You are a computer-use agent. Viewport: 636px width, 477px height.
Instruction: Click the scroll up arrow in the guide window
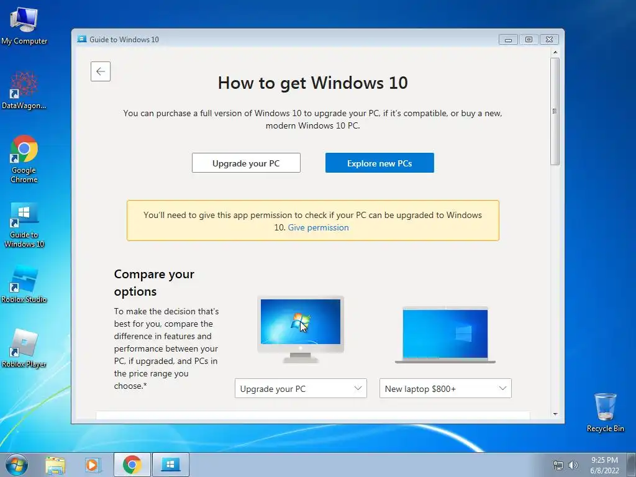(x=555, y=52)
